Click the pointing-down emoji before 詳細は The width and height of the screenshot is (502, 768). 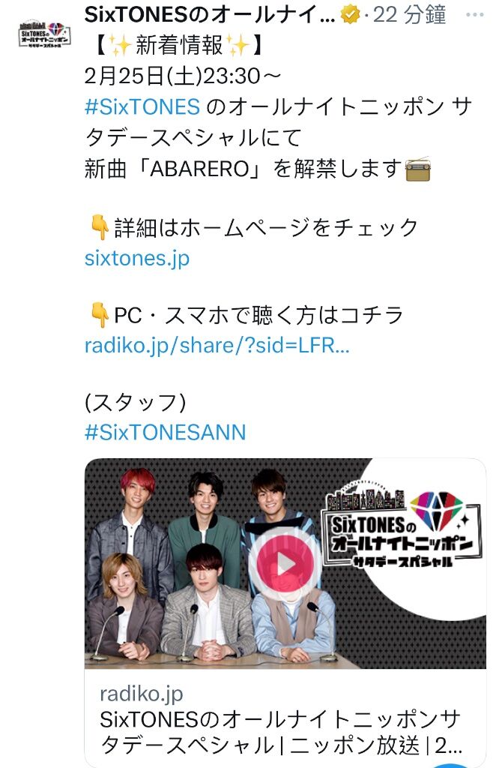pos(100,228)
